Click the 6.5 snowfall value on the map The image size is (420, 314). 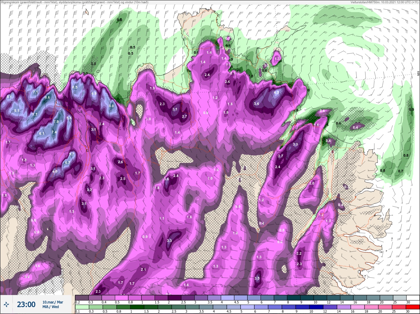point(75,87)
